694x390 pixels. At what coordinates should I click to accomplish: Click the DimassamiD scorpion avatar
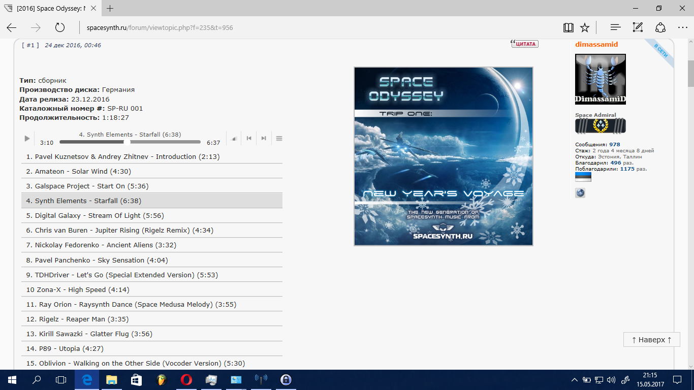[x=601, y=79]
